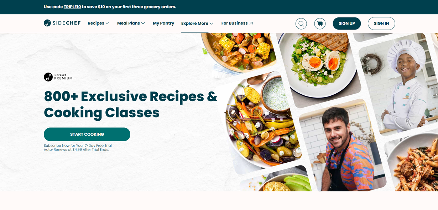Click the START COOKING button
The height and width of the screenshot is (210, 438).
click(87, 134)
